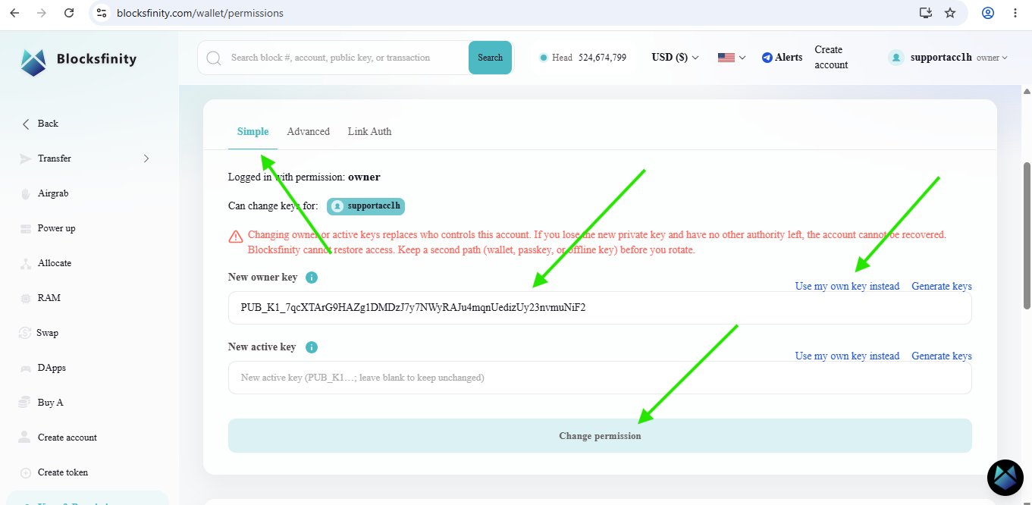Open Swap in the sidebar
This screenshot has width=1032, height=505.
(47, 333)
